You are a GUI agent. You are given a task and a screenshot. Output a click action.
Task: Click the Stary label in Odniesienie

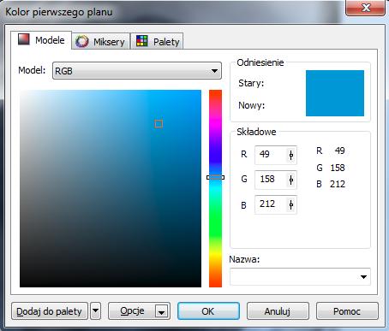click(251, 83)
